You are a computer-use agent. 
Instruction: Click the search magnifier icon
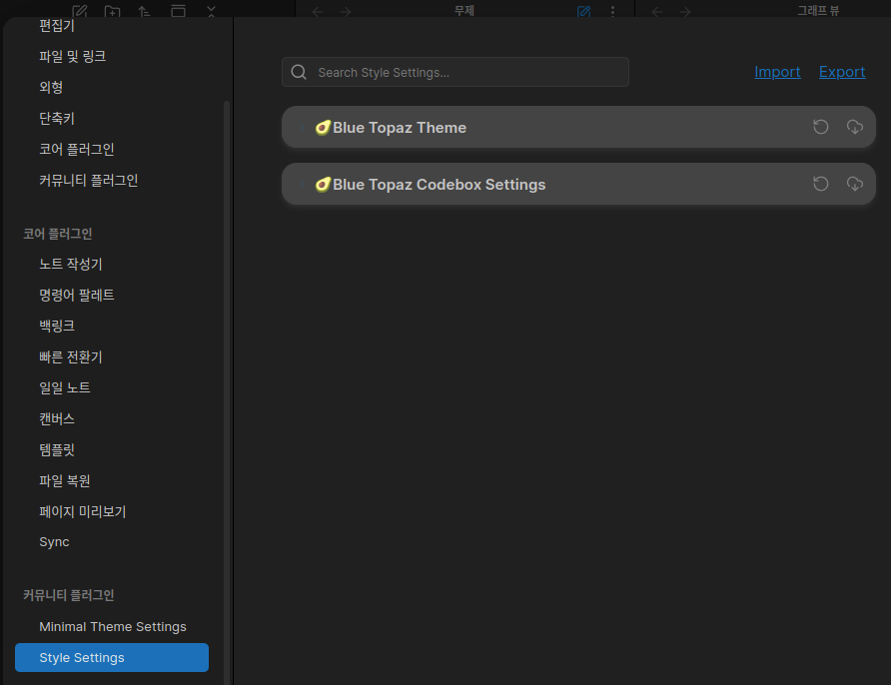tap(299, 72)
